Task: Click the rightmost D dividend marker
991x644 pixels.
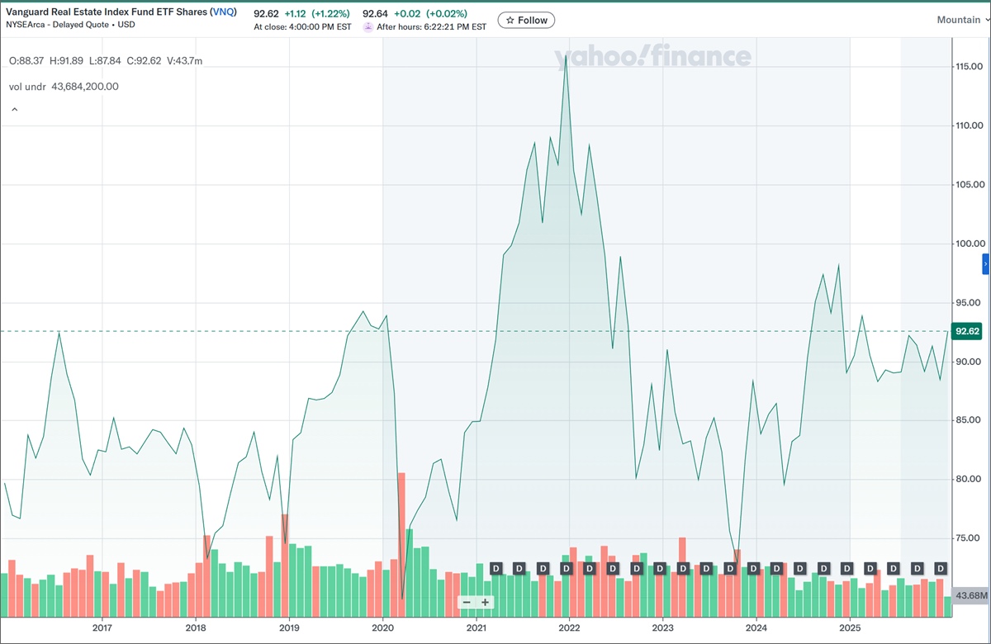Action: click(x=939, y=568)
